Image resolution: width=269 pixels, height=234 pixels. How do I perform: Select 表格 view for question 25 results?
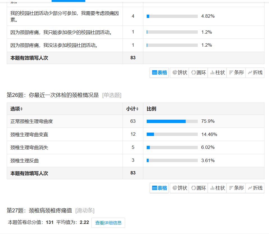pyautogui.click(x=159, y=73)
